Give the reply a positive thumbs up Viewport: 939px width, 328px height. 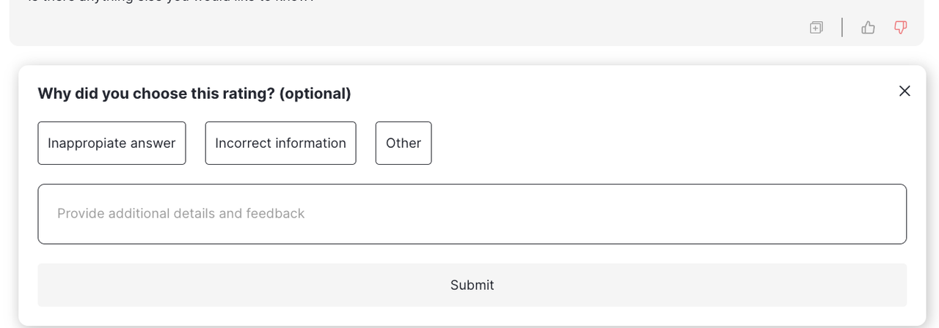point(868,28)
